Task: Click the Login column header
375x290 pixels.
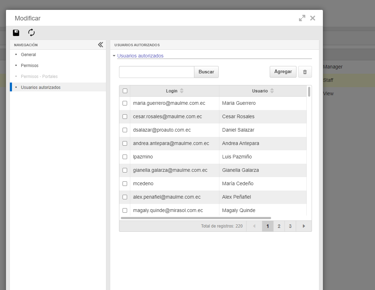Action: [x=175, y=91]
